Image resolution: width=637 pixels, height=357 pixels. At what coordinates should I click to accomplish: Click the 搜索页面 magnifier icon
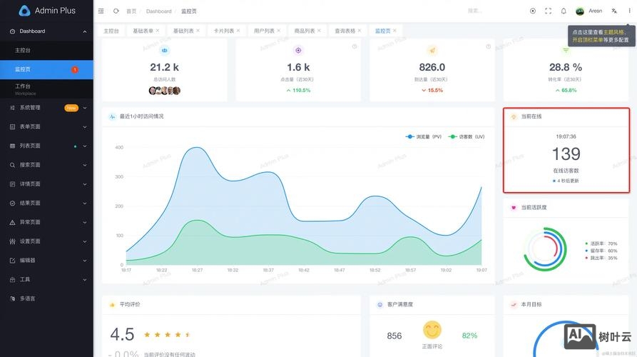click(12, 165)
